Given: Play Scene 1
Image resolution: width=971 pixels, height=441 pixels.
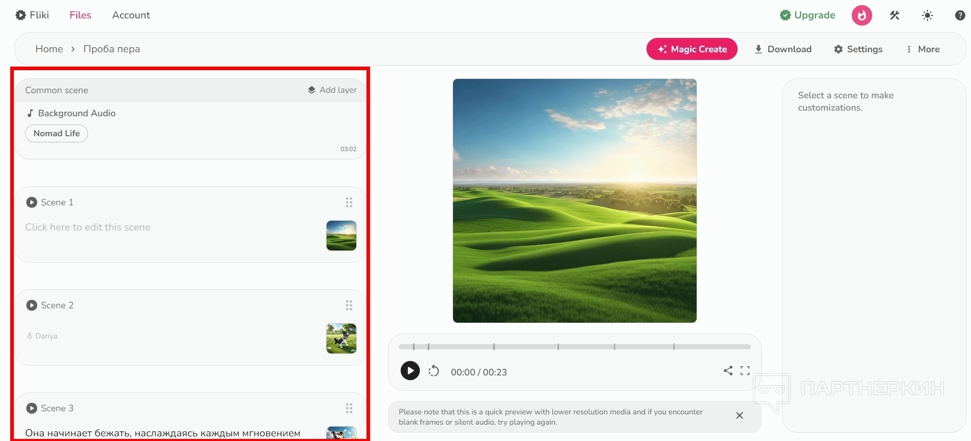Looking at the screenshot, I should [32, 202].
